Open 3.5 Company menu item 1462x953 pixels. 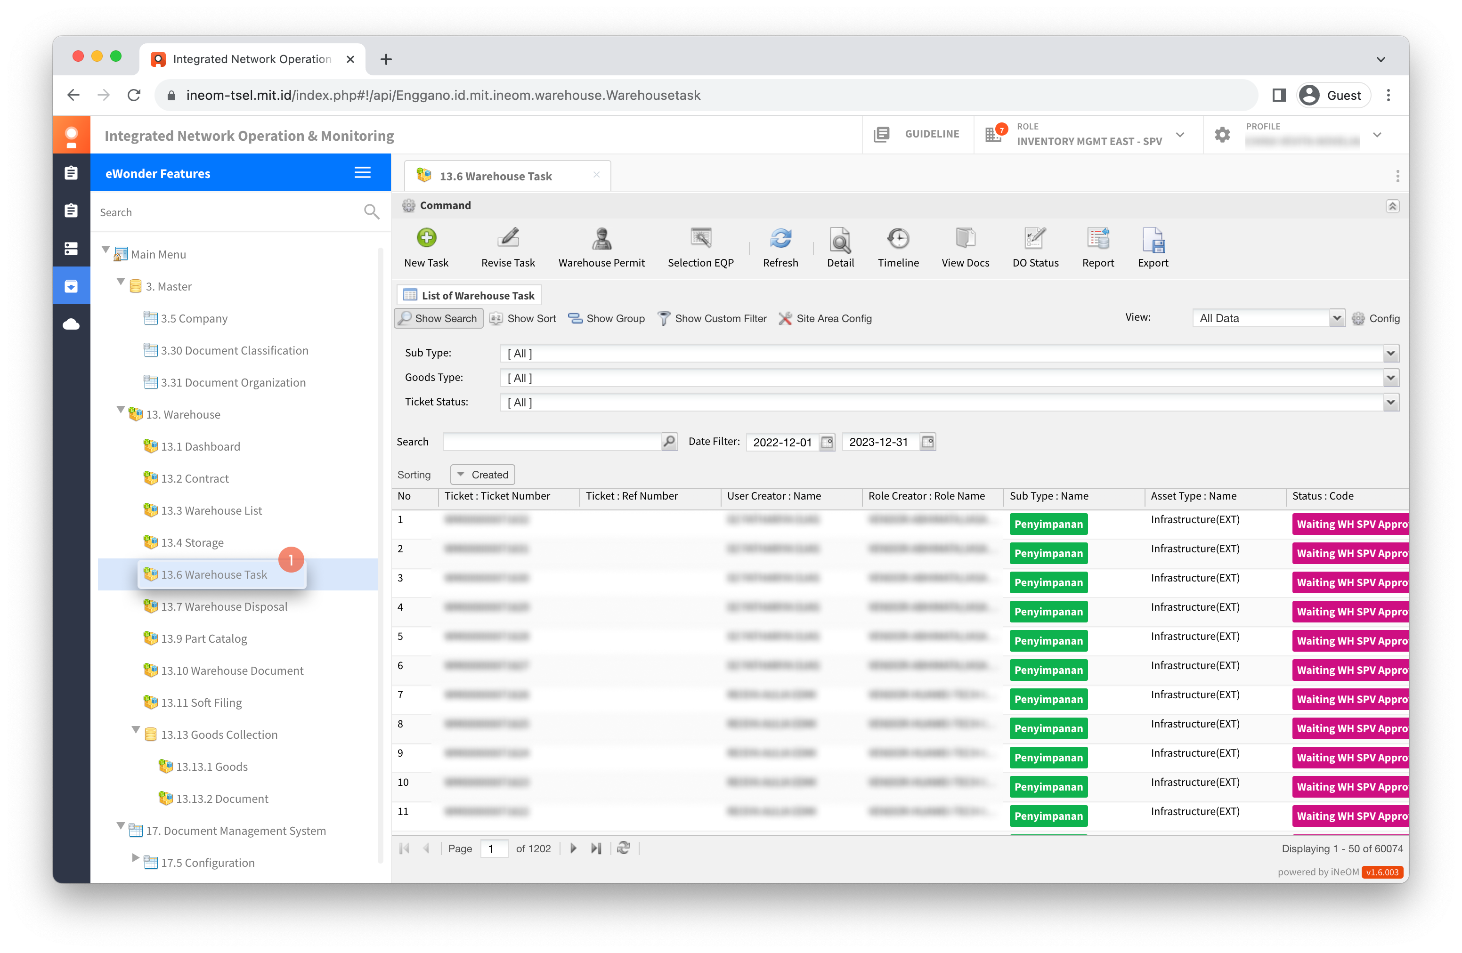[x=186, y=319]
